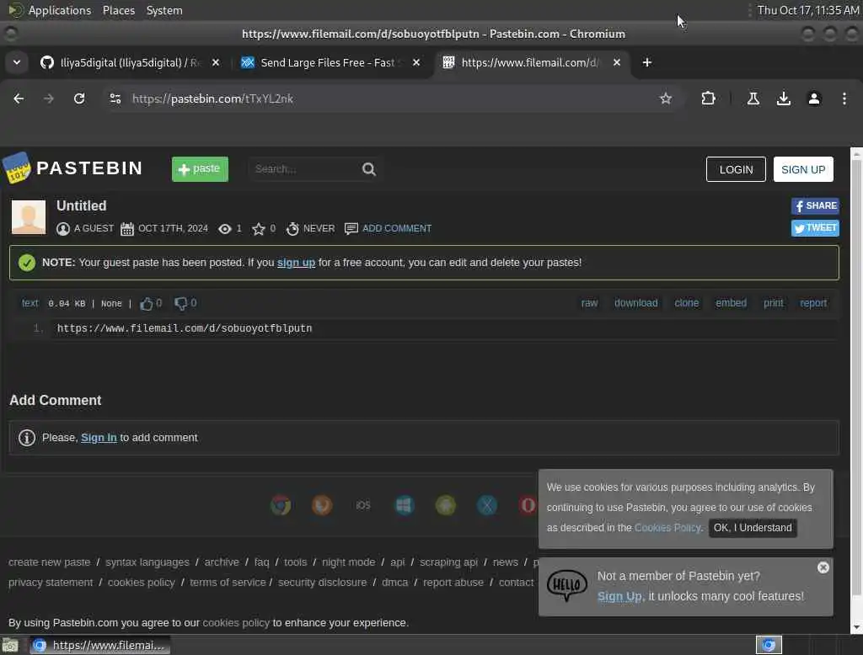Close the filemail.com pastebin tab
Image resolution: width=863 pixels, height=655 pixels.
[616, 62]
